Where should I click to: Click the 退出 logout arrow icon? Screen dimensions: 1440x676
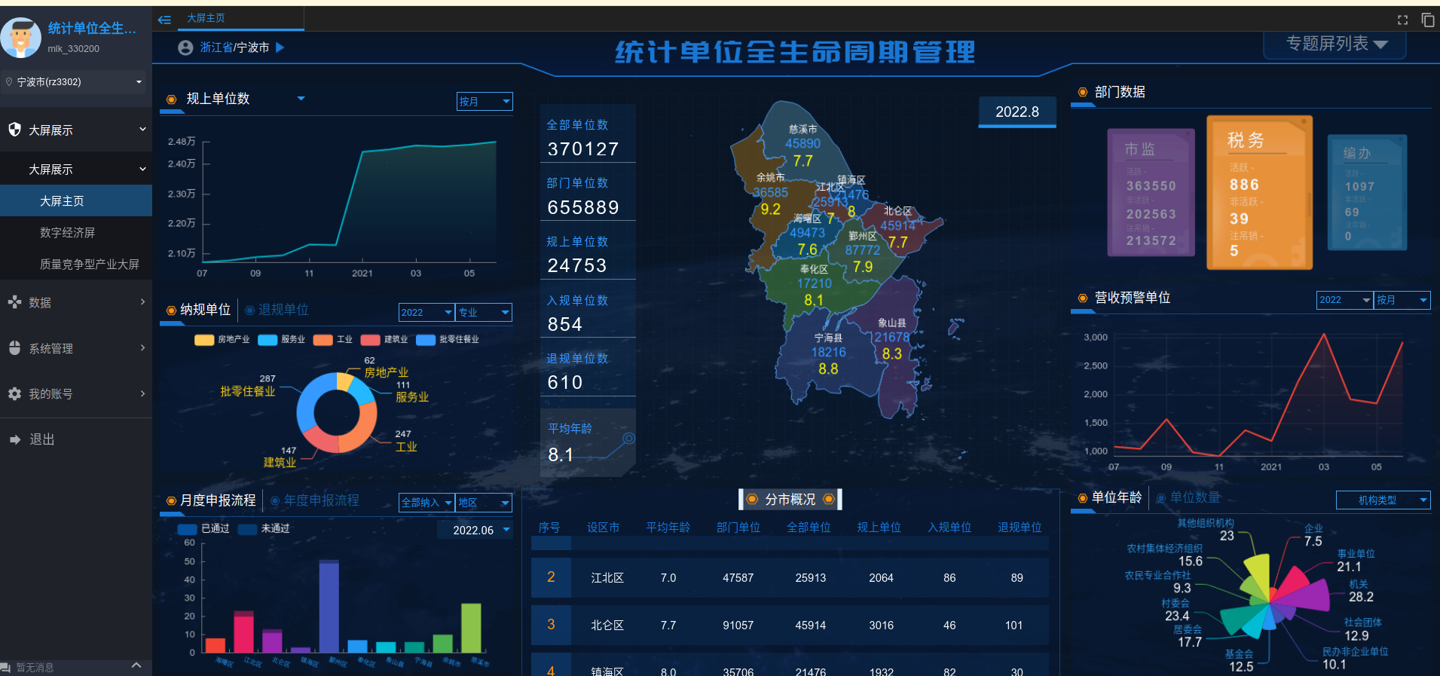(14, 439)
